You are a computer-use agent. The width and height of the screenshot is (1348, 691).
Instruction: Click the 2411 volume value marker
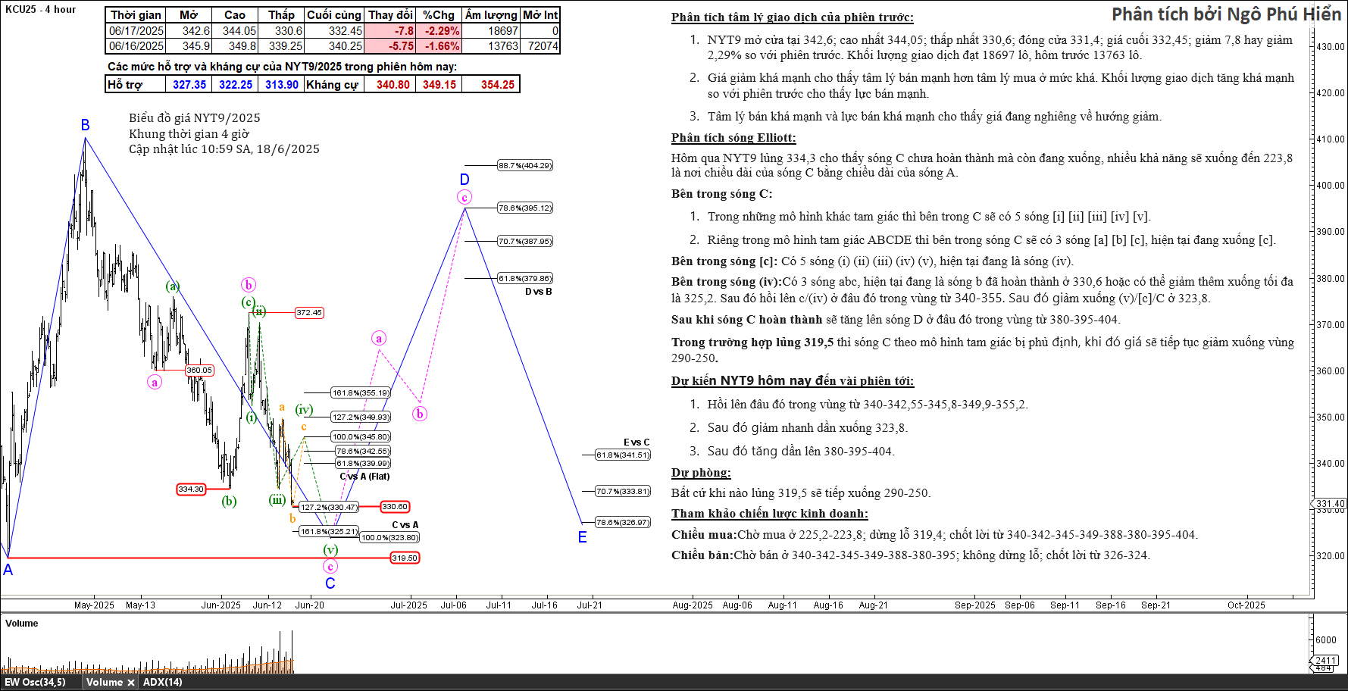1325,661
